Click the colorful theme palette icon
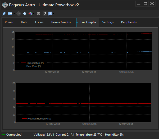The image size is (159, 139). (x=30, y=13)
